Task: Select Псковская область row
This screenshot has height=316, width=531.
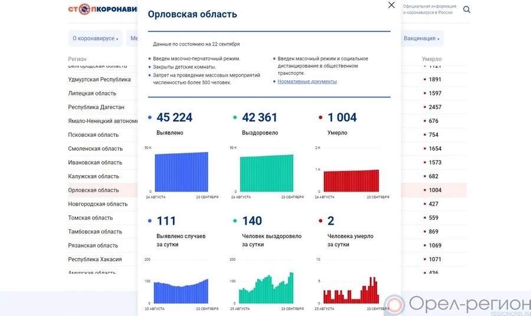Action: [93, 135]
